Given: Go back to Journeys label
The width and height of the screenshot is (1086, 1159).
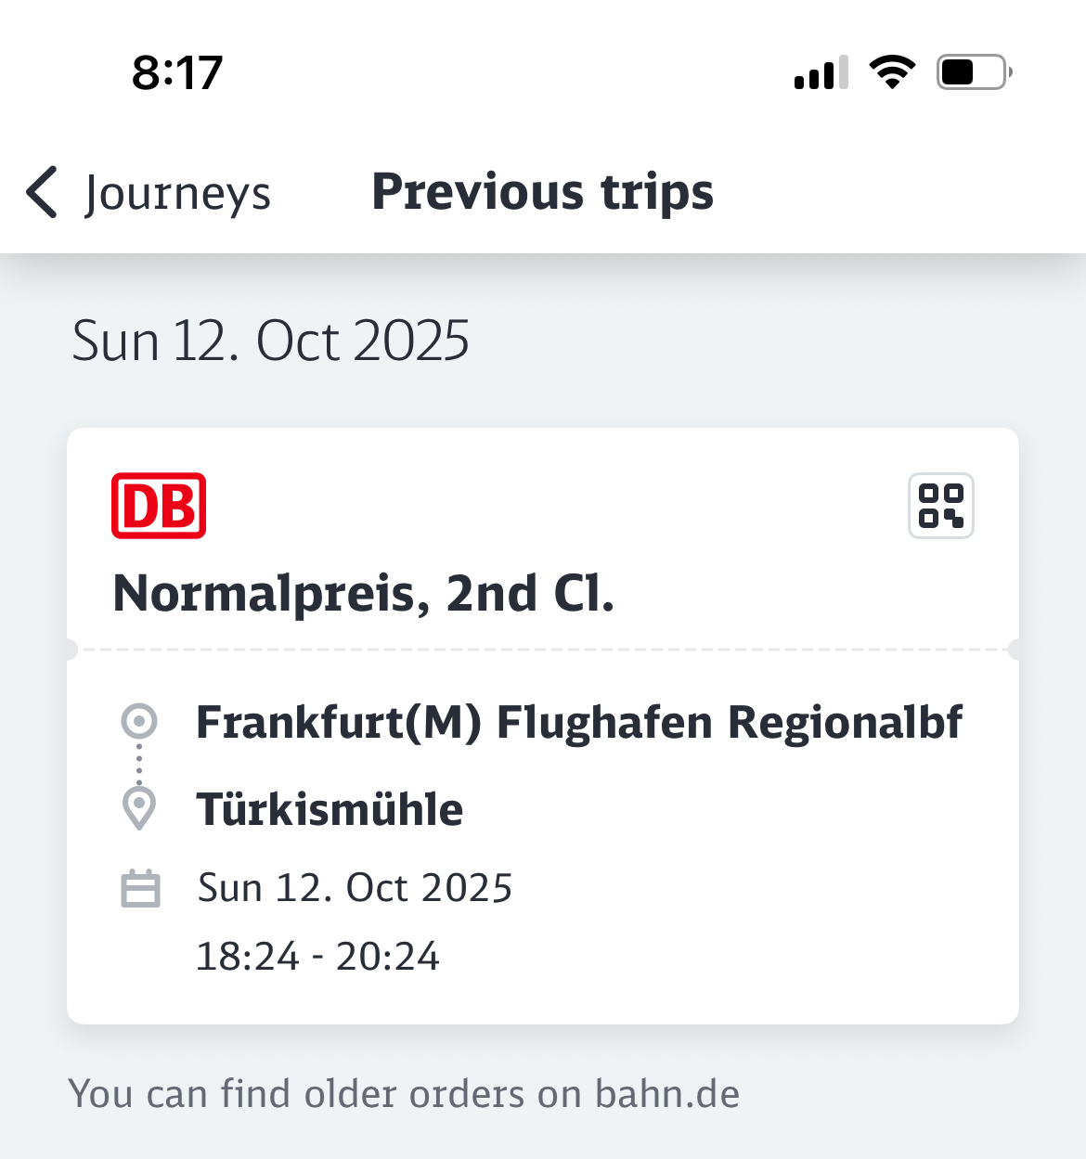Looking at the screenshot, I should tap(177, 193).
